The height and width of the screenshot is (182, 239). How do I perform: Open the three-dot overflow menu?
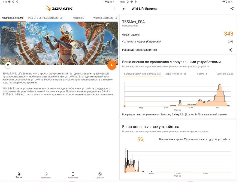(x=114, y=9)
